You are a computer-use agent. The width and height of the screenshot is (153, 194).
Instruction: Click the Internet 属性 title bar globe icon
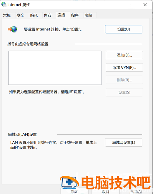[4, 5]
